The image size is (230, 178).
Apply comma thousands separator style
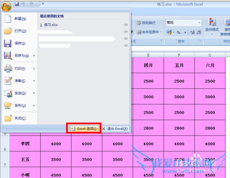point(185,32)
